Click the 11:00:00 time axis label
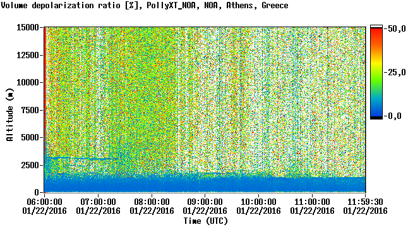The image size is (420, 246). (312, 202)
